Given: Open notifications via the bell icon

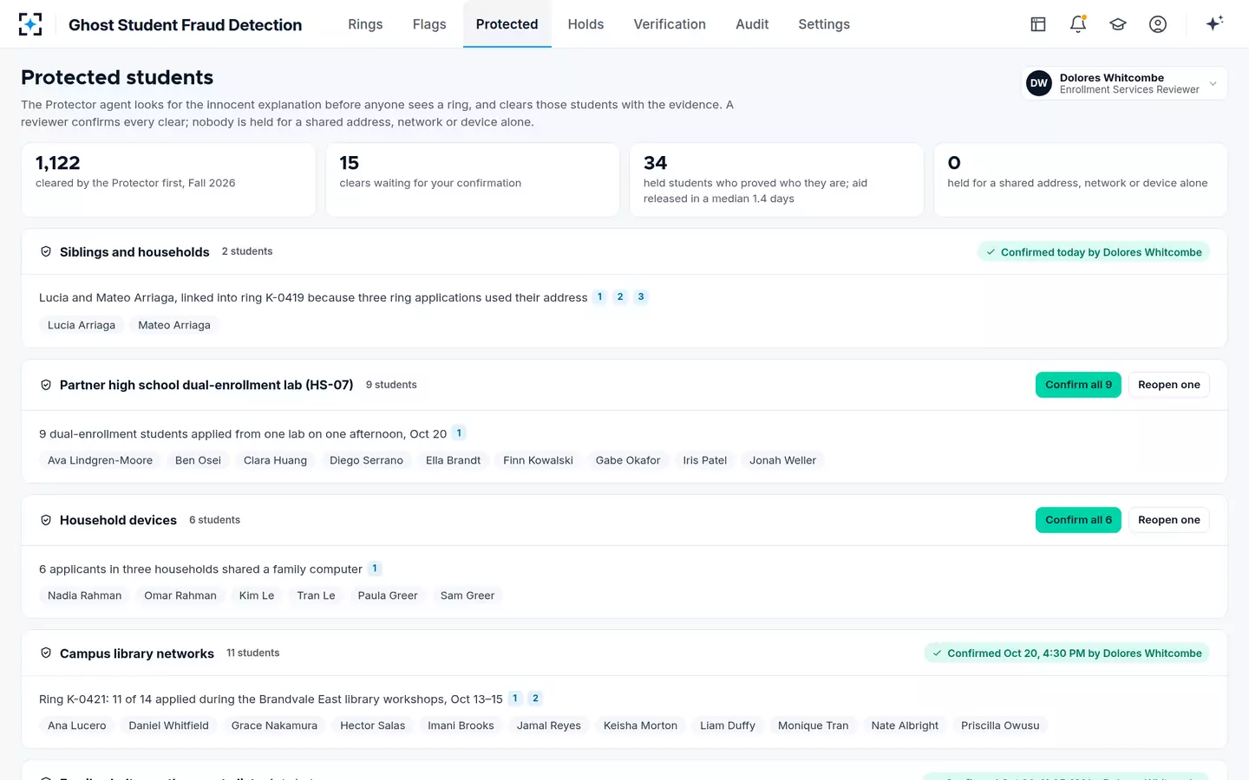Looking at the screenshot, I should click(1078, 24).
